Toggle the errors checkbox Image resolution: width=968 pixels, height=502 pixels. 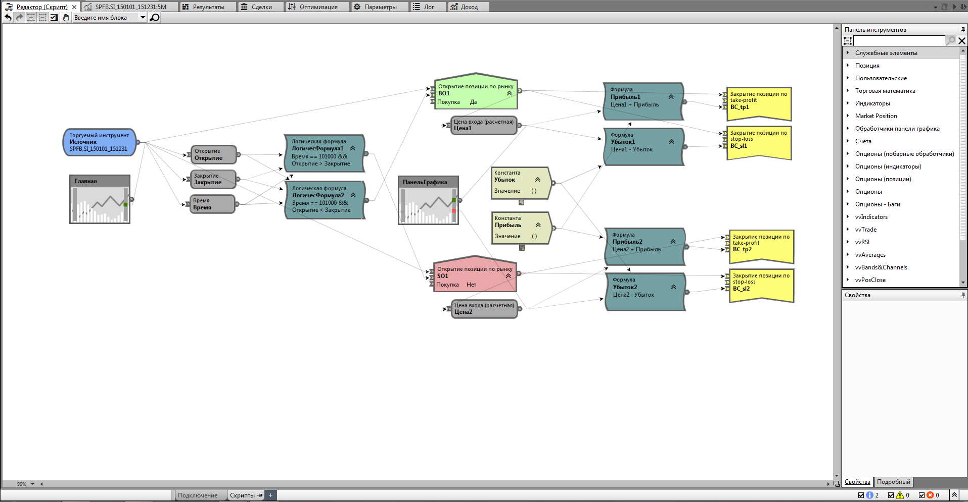(x=921, y=495)
